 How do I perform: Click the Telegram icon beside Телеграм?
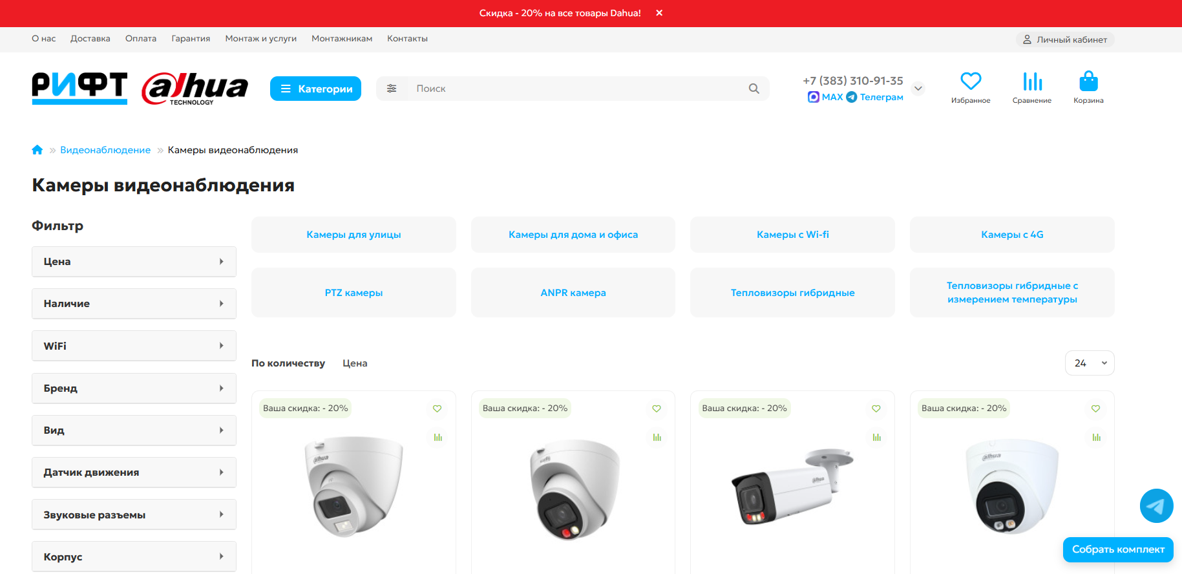(x=852, y=97)
